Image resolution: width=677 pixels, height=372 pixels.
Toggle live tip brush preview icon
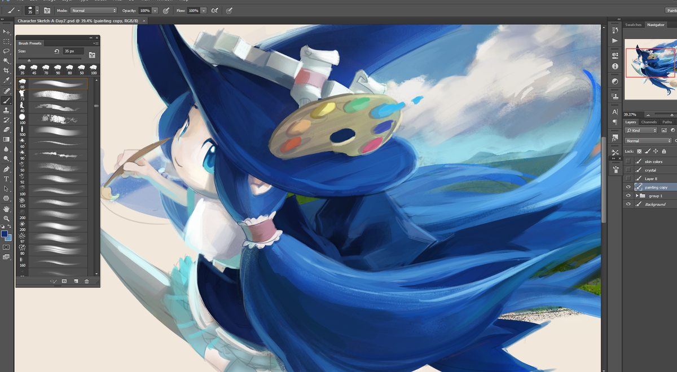pyautogui.click(x=54, y=281)
